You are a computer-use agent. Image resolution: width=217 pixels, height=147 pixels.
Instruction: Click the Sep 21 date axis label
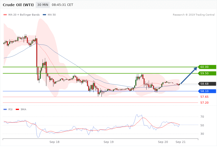(x=180, y=142)
